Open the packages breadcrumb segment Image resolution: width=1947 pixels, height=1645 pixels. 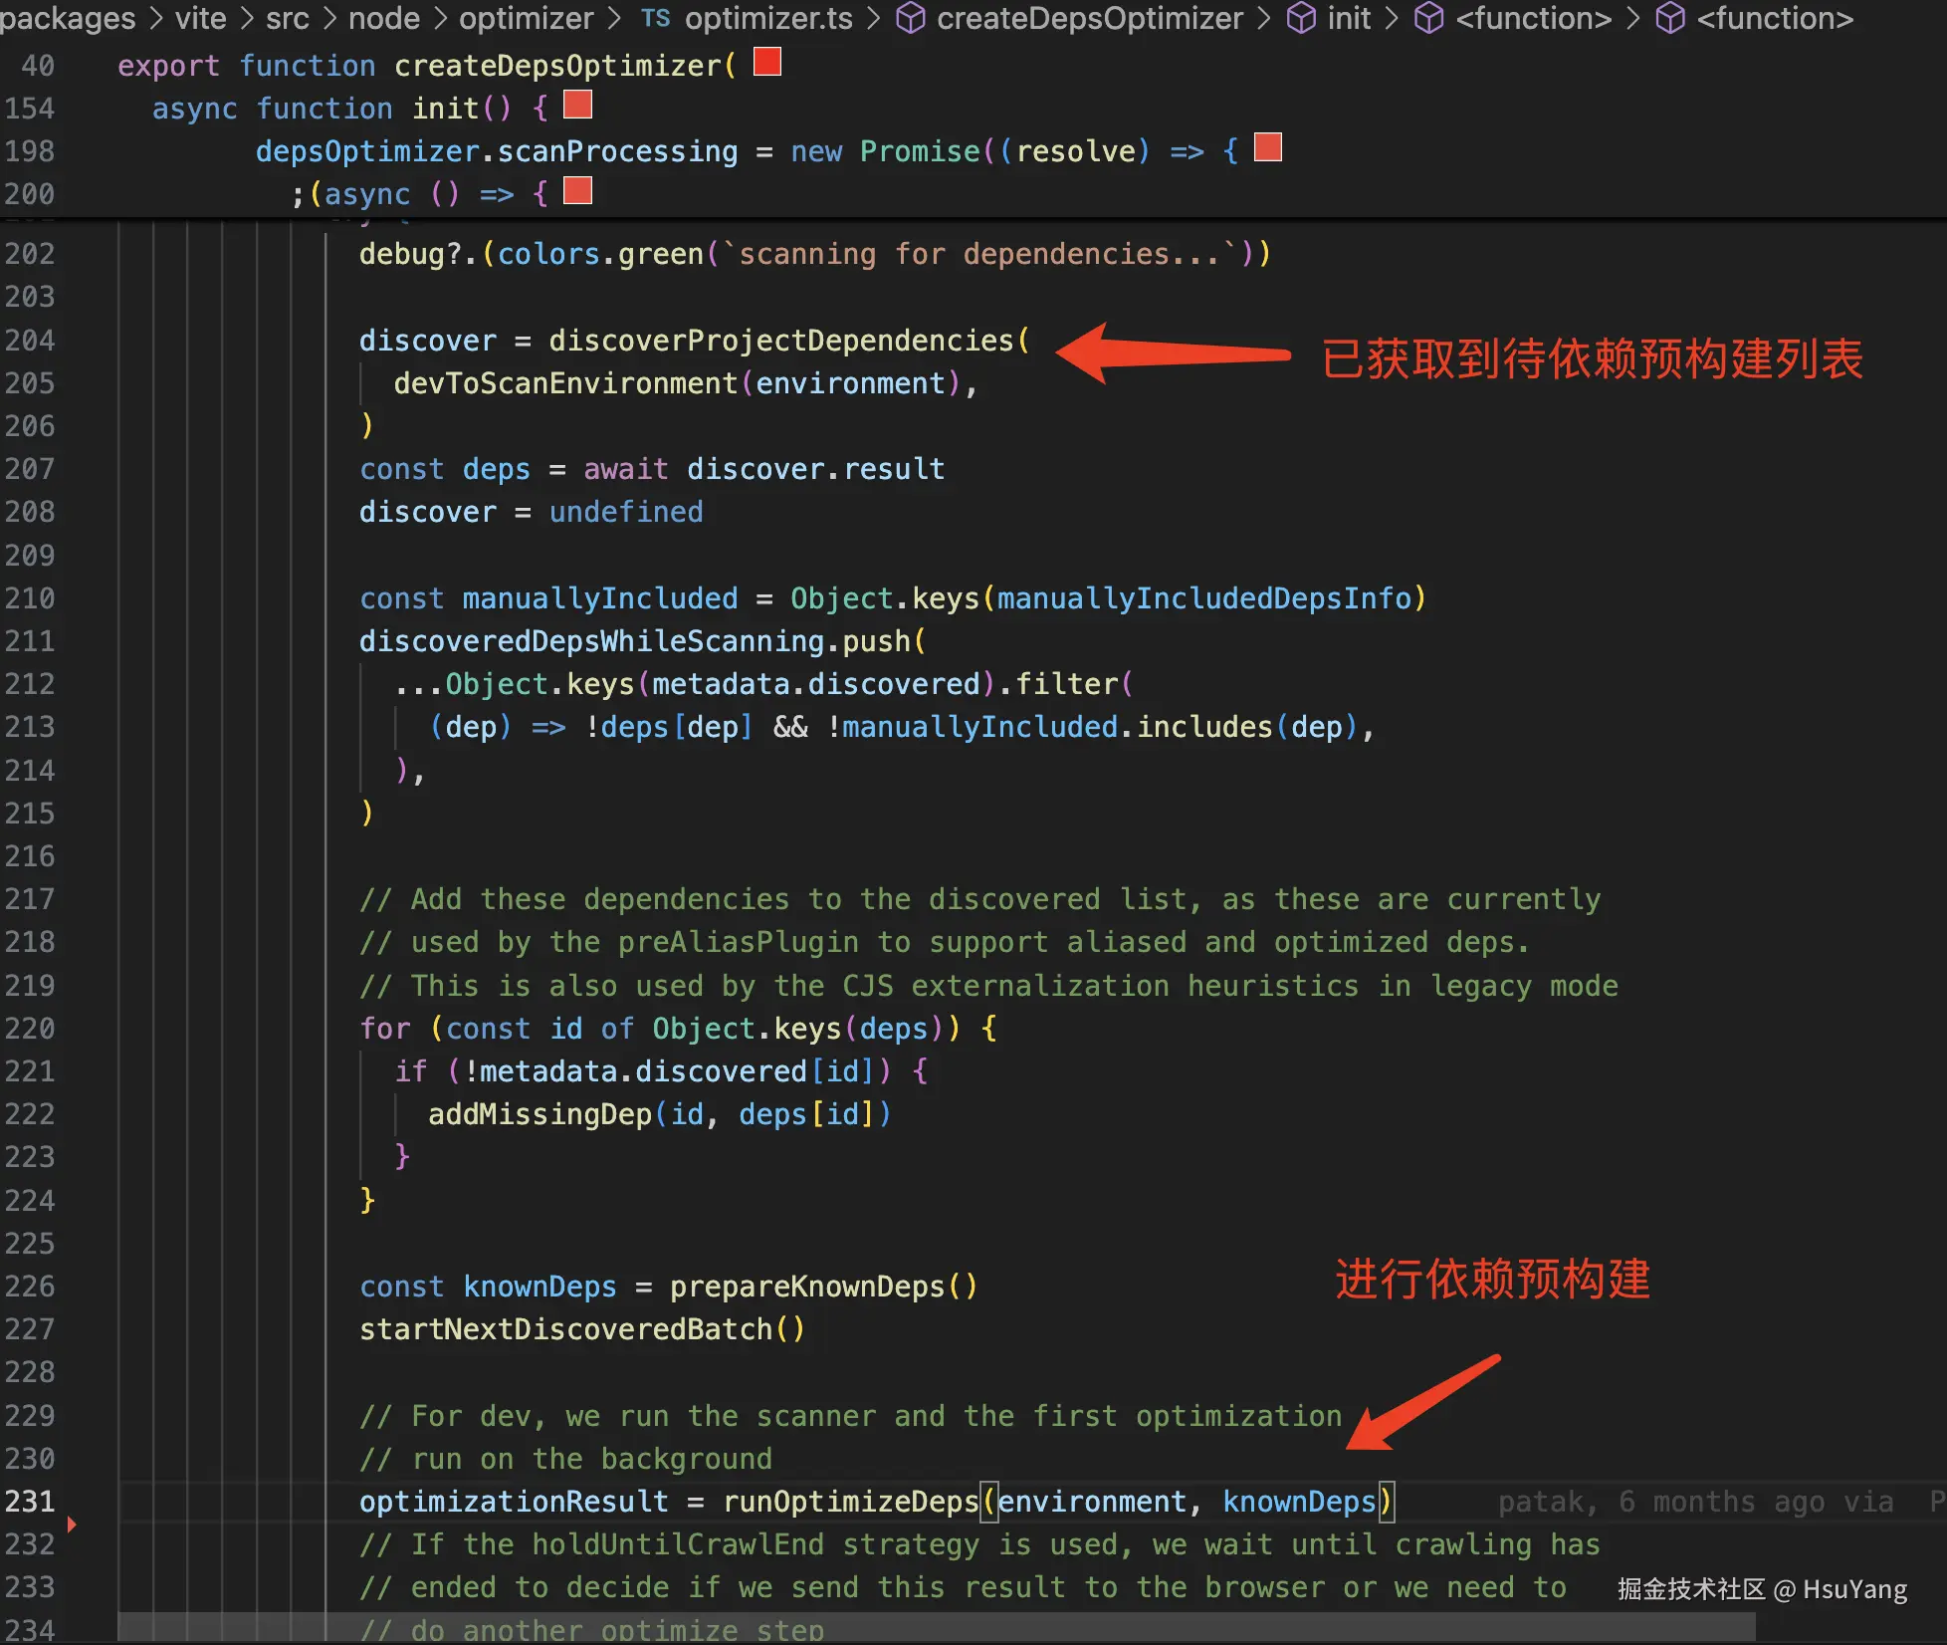pos(67,18)
